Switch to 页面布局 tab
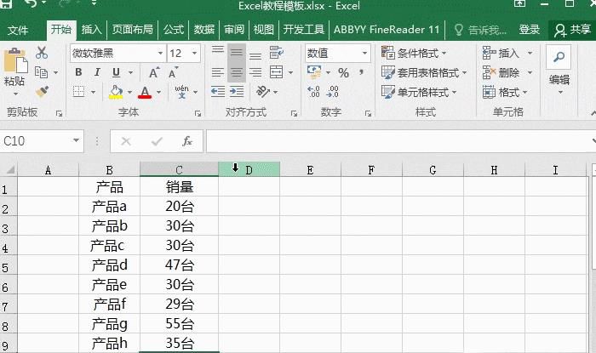Viewport: 596px width, 353px height. pos(132,30)
